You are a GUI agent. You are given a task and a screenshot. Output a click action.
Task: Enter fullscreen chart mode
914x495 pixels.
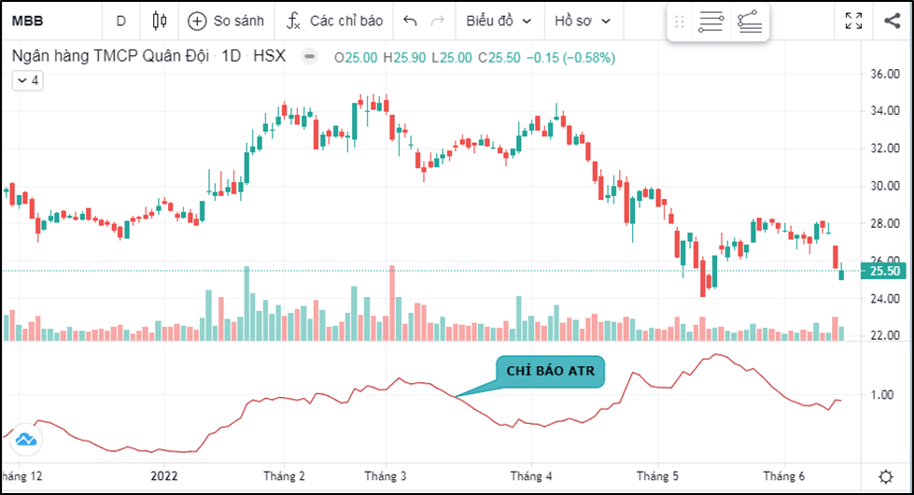pyautogui.click(x=853, y=21)
